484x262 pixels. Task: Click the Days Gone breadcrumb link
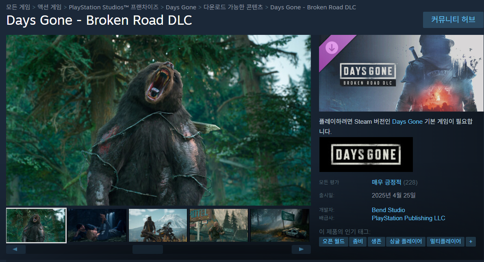click(x=181, y=7)
